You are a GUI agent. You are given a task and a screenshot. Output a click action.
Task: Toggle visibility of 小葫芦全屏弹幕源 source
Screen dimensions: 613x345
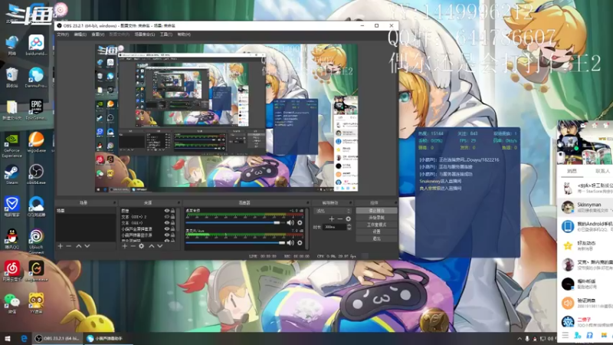pos(167,228)
